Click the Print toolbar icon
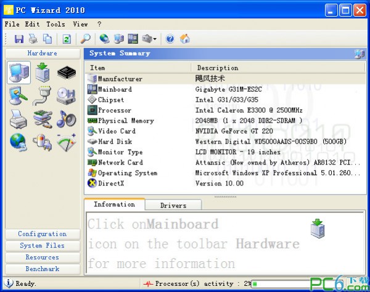This screenshot has width=370, height=292. pos(33,39)
